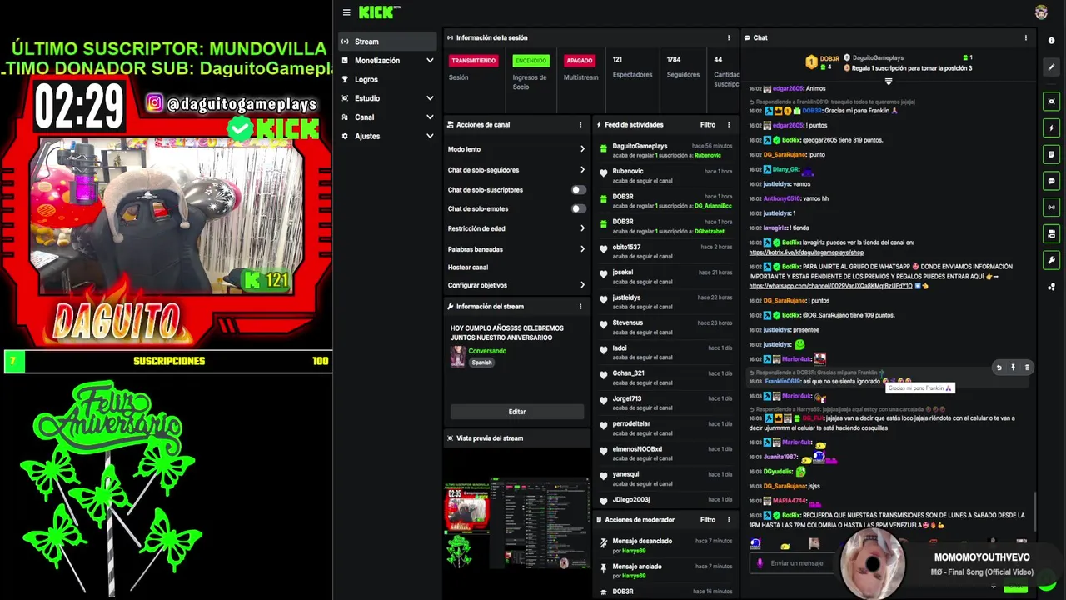Select Stream in left navigation
The width and height of the screenshot is (1066, 600).
click(x=387, y=42)
